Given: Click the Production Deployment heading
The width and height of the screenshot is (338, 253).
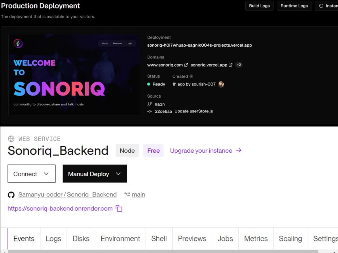Looking at the screenshot, I should coord(41,6).
